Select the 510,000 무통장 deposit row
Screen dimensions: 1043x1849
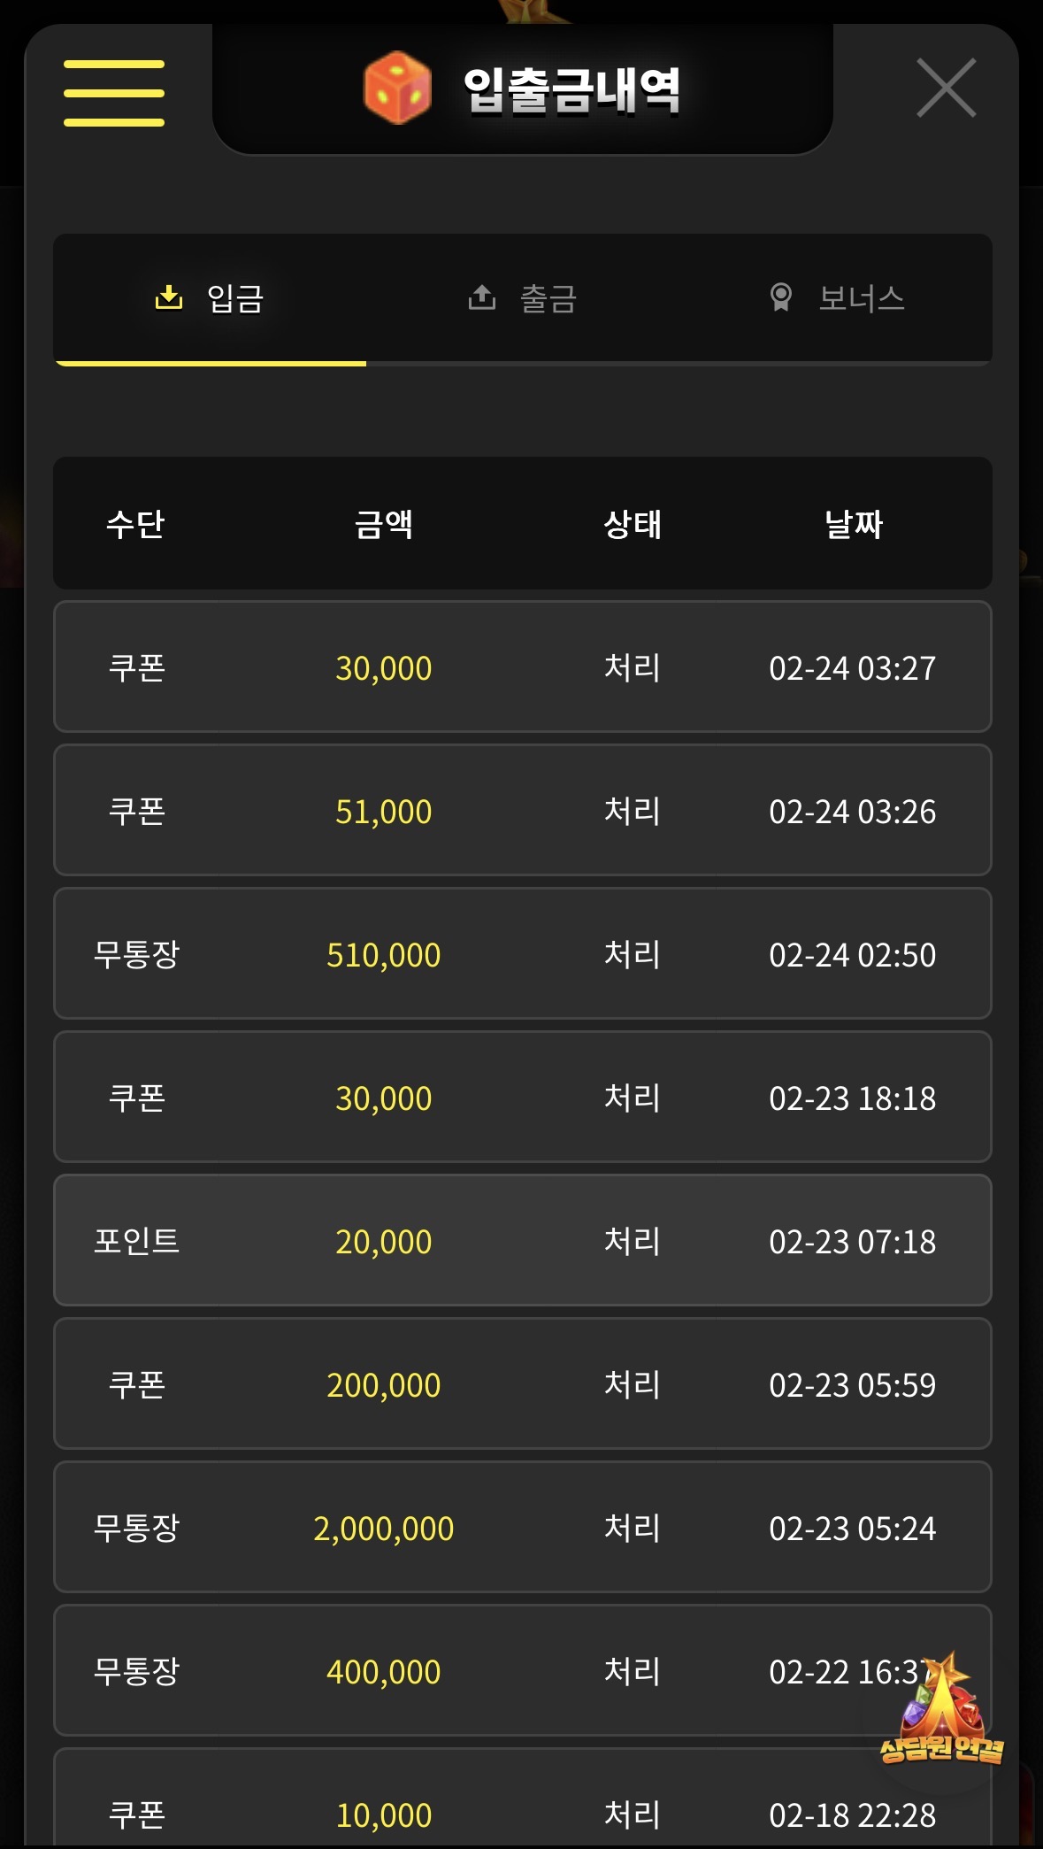(x=522, y=954)
